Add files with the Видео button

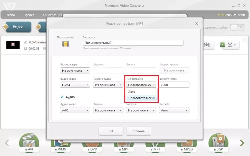point(18,27)
